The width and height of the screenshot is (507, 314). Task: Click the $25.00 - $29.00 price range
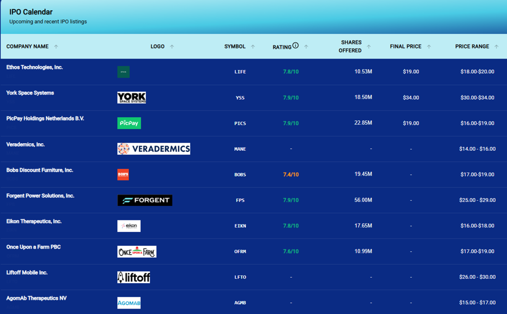click(x=478, y=200)
